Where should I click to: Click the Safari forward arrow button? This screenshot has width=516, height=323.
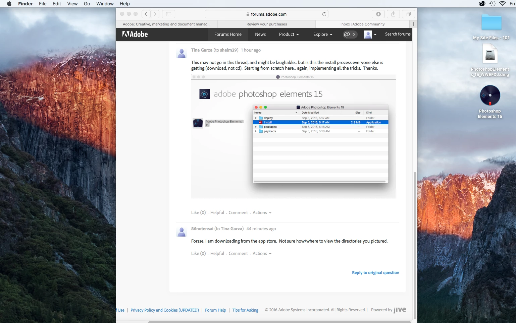(x=155, y=14)
